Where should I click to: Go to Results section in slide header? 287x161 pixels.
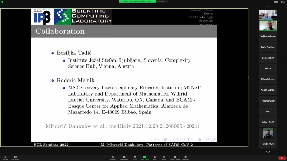point(206,21)
